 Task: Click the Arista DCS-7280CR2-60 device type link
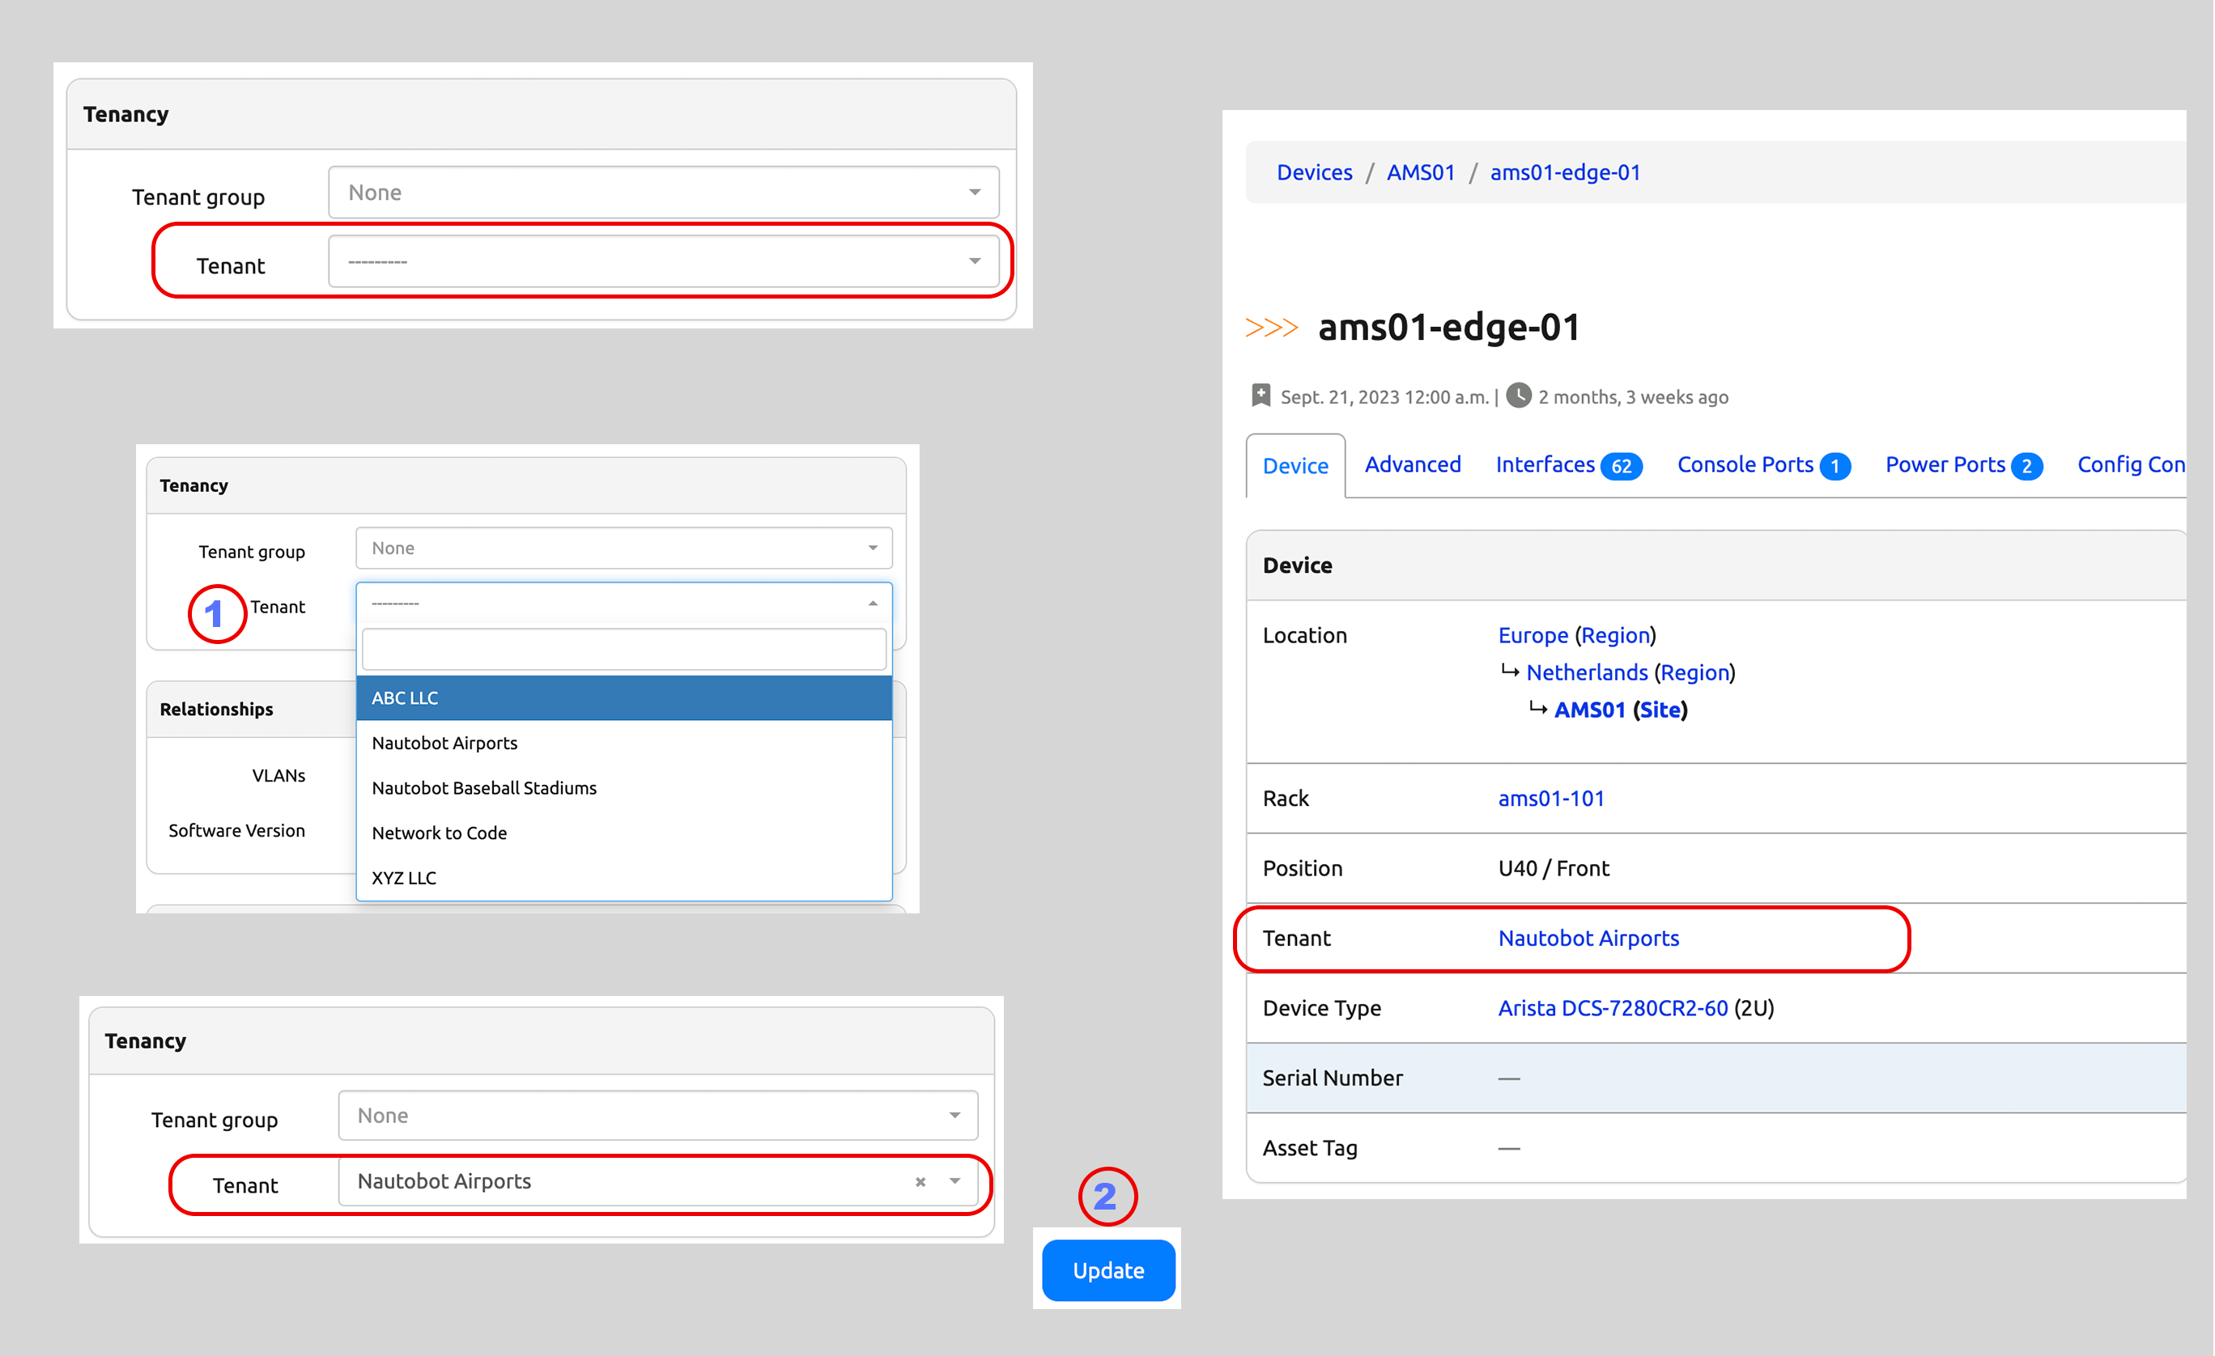point(1613,1007)
